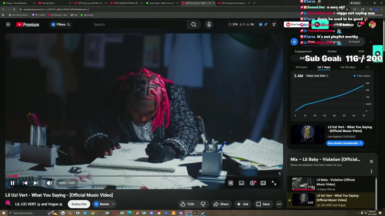Start voice search with the microphone
Screen dimensions: 385x216
tap(209, 25)
